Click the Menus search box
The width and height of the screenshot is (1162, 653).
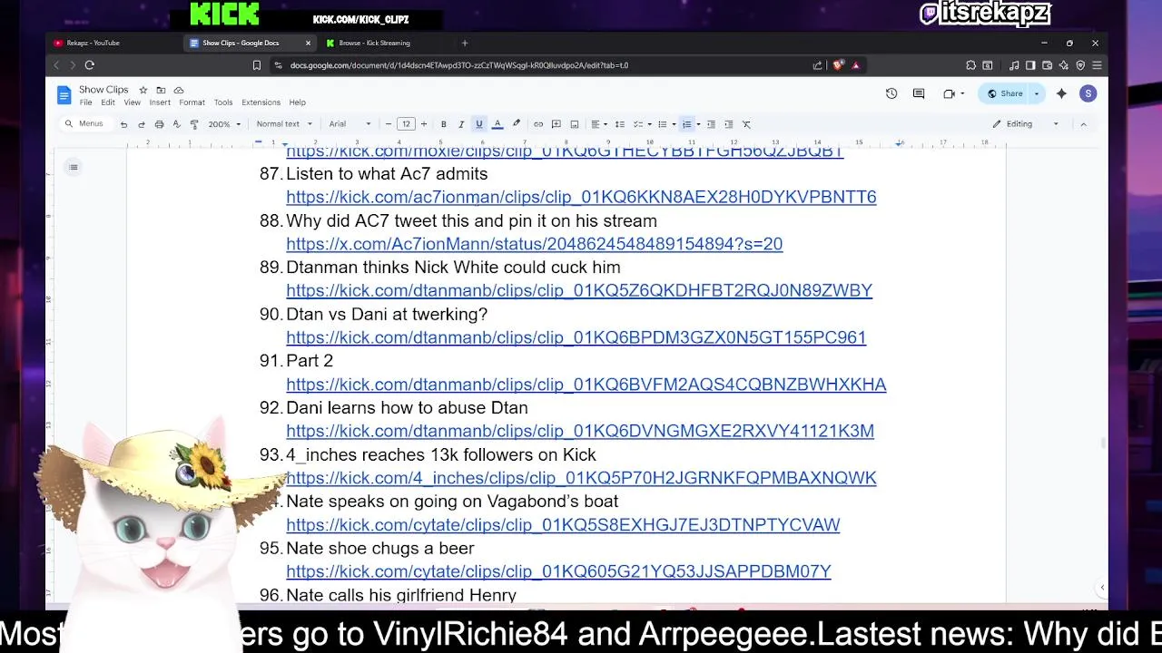click(84, 123)
